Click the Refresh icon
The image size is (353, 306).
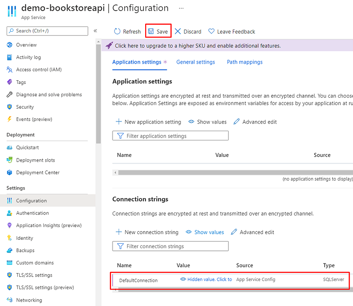pyautogui.click(x=117, y=32)
